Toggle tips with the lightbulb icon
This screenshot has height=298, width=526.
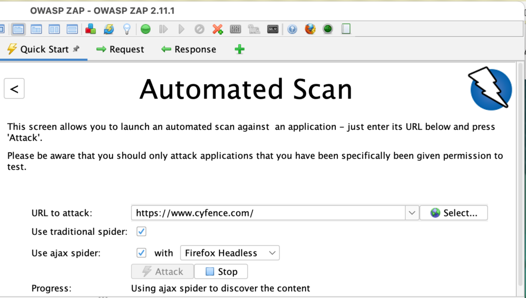pos(127,29)
